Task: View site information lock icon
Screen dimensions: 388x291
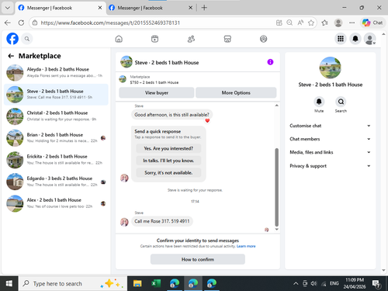Action: (x=35, y=23)
